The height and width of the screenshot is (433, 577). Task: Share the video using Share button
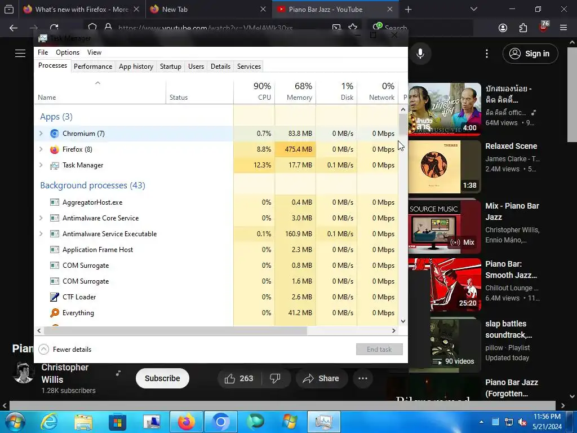(x=321, y=378)
